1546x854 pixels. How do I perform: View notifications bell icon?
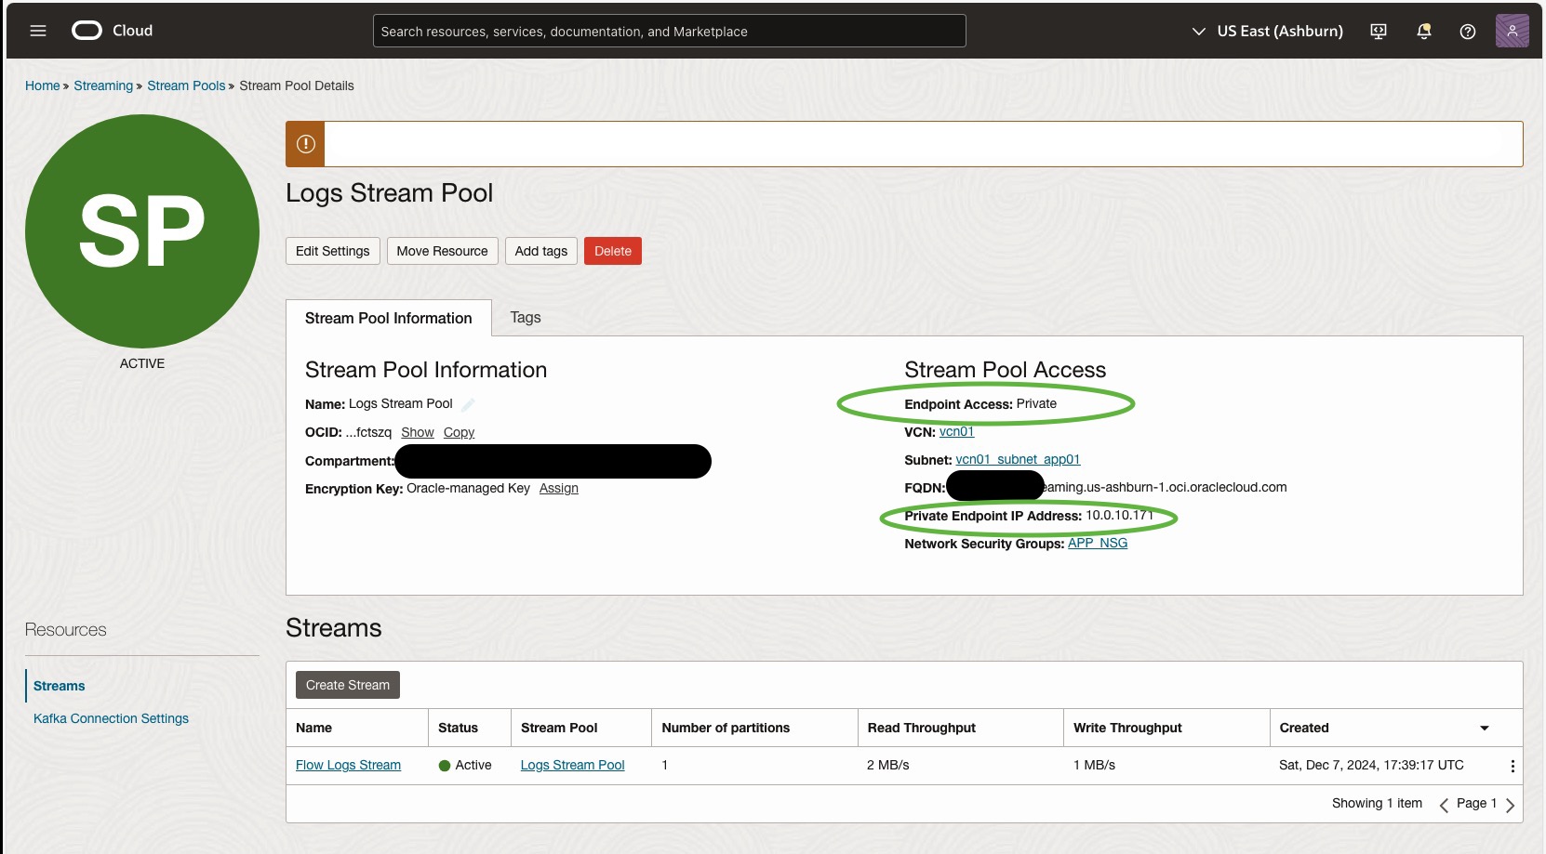1423,32
